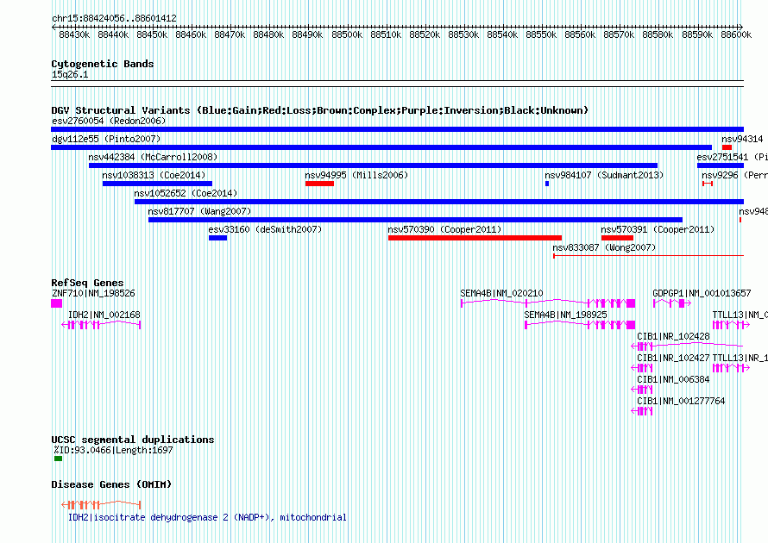
Task: Select the TTLL13|NR_ transcript glyph
Action: [731, 368]
